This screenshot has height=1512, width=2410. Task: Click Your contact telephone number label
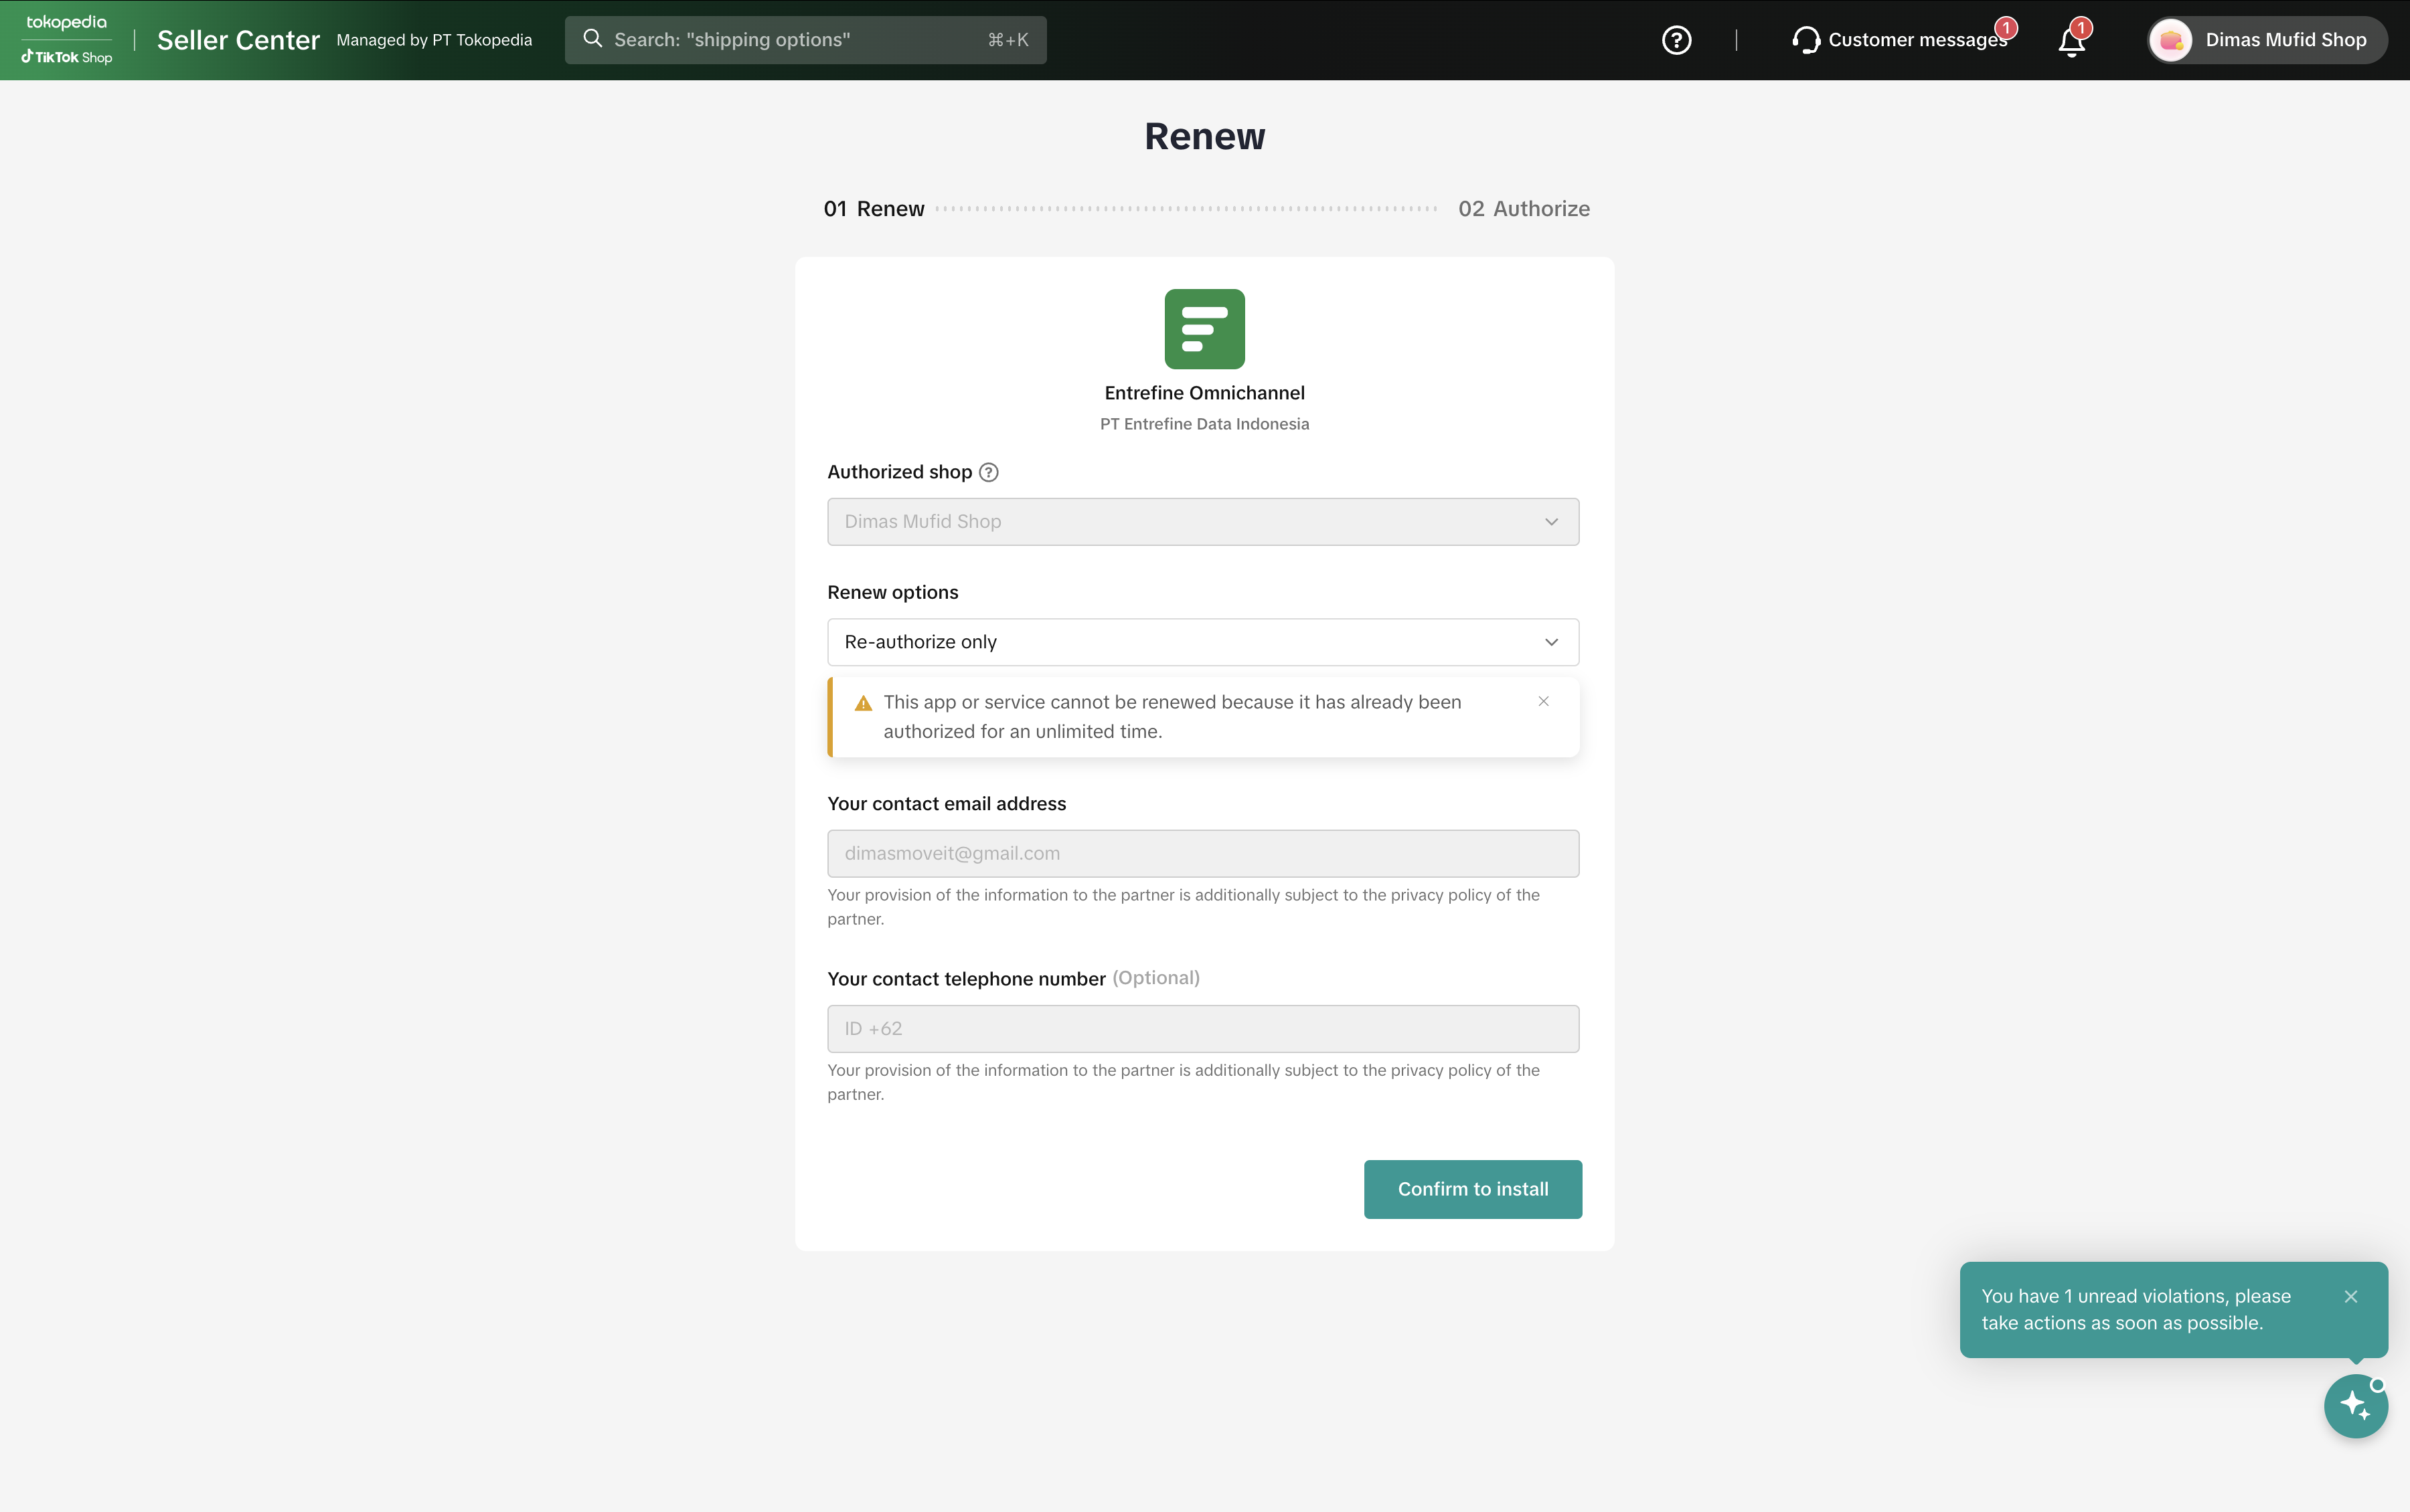coord(967,979)
